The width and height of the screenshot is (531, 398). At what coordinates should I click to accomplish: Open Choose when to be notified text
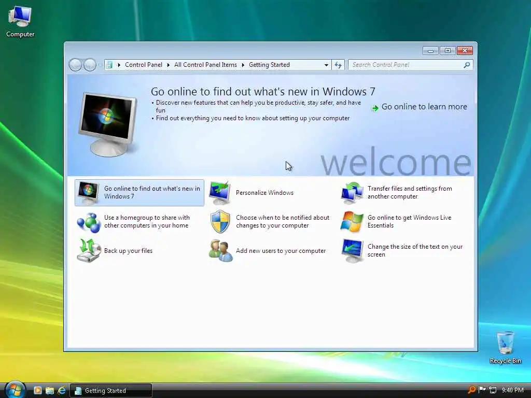click(283, 221)
